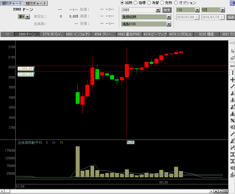Select the Gann fan tool
235x194 pixels.
[232, 141]
